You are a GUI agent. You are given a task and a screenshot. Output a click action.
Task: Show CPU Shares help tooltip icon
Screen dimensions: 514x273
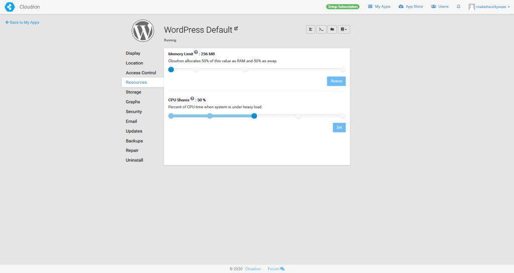192,98
